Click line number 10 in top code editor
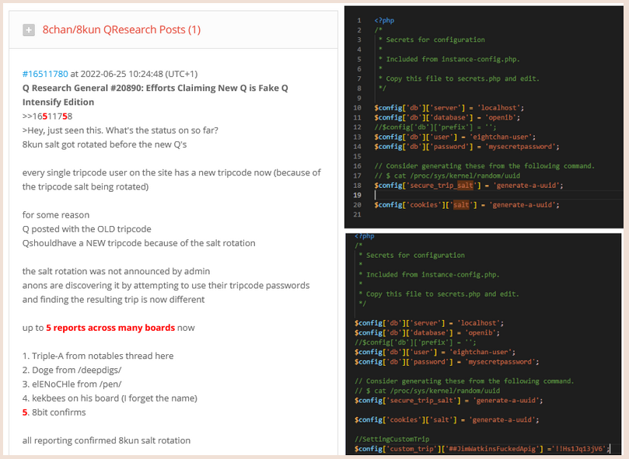 tap(357, 108)
